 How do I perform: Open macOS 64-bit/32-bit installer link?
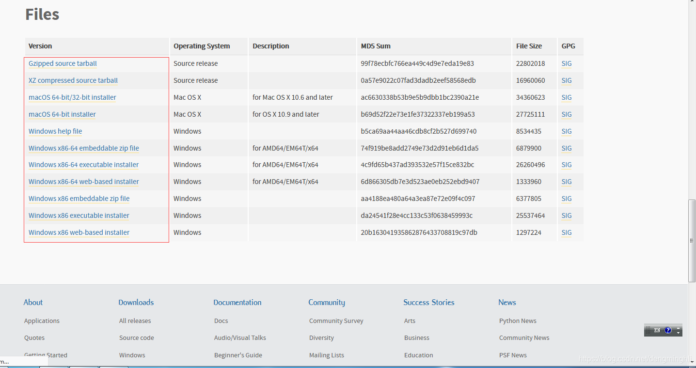[x=72, y=97]
